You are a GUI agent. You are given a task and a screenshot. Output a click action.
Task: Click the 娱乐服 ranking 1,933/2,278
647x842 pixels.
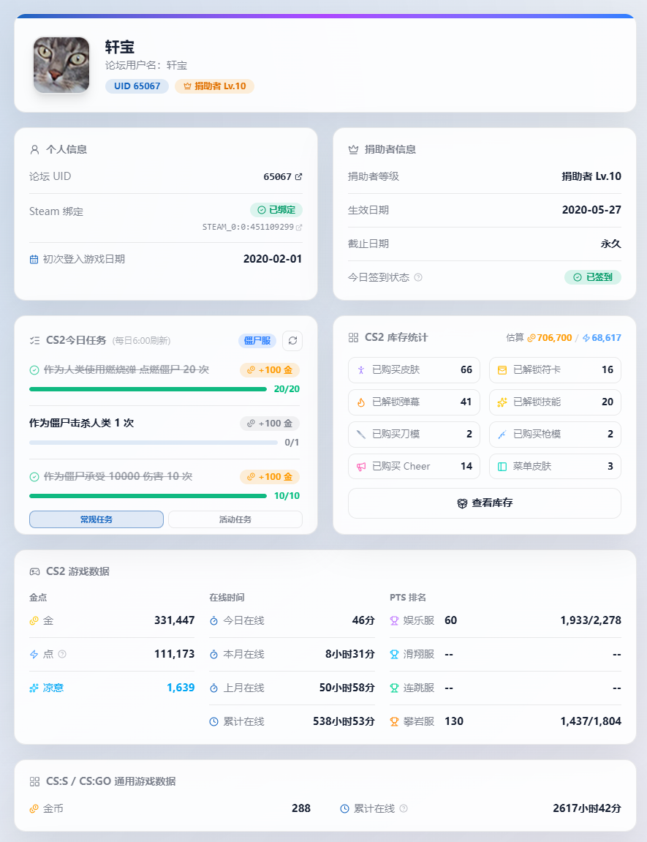click(x=591, y=621)
